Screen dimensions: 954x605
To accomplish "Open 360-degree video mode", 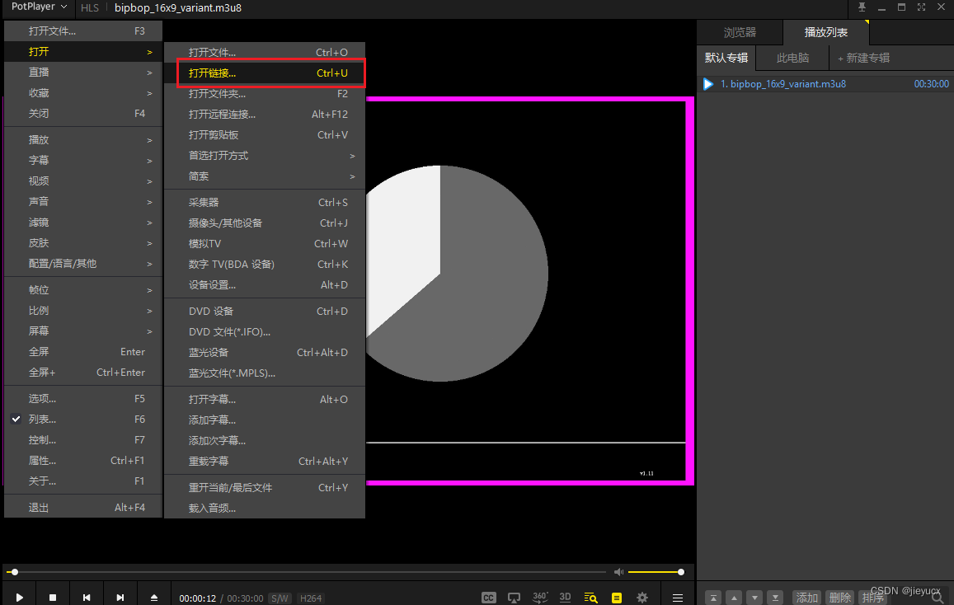I will (x=540, y=598).
